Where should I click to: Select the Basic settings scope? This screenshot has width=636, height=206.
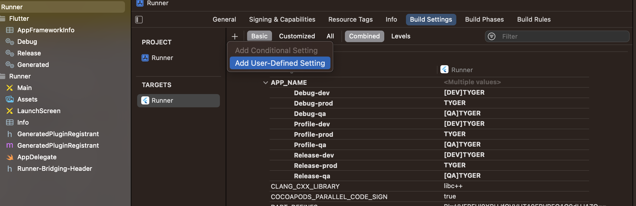pyautogui.click(x=259, y=36)
